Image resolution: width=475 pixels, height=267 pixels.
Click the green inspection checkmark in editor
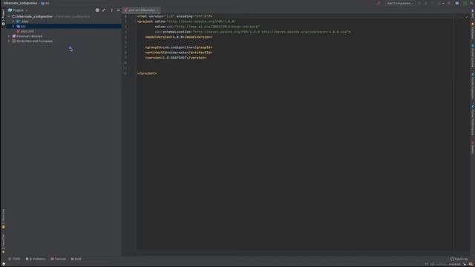pos(467,16)
